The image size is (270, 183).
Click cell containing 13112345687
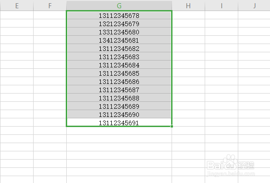119,89
